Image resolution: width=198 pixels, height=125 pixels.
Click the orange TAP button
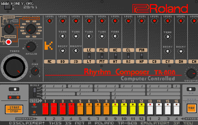[x=191, y=108]
